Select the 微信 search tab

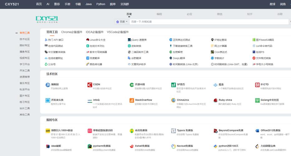point(220,14)
